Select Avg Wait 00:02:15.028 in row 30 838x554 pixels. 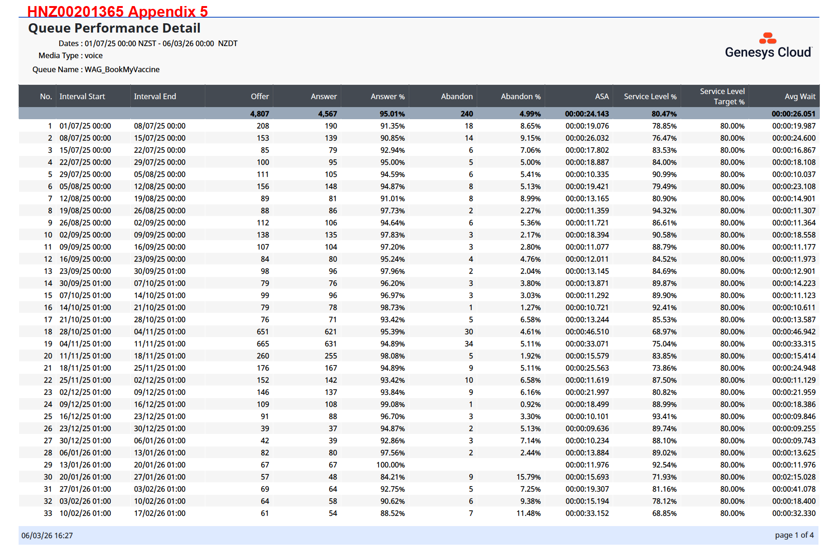tap(794, 477)
